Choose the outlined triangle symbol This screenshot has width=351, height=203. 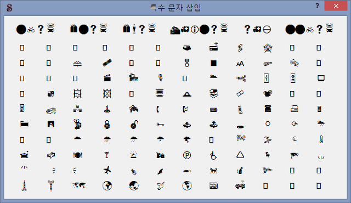click(240, 155)
